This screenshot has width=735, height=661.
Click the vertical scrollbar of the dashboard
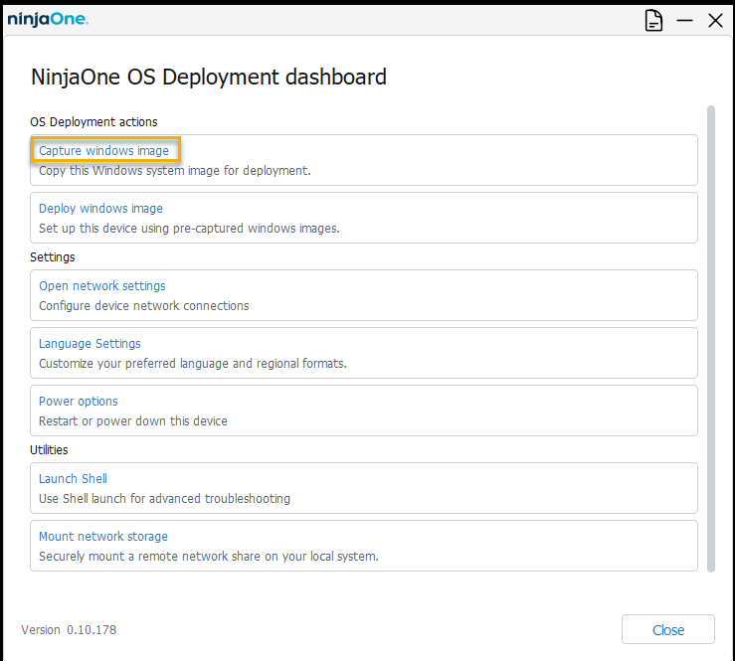click(710, 338)
